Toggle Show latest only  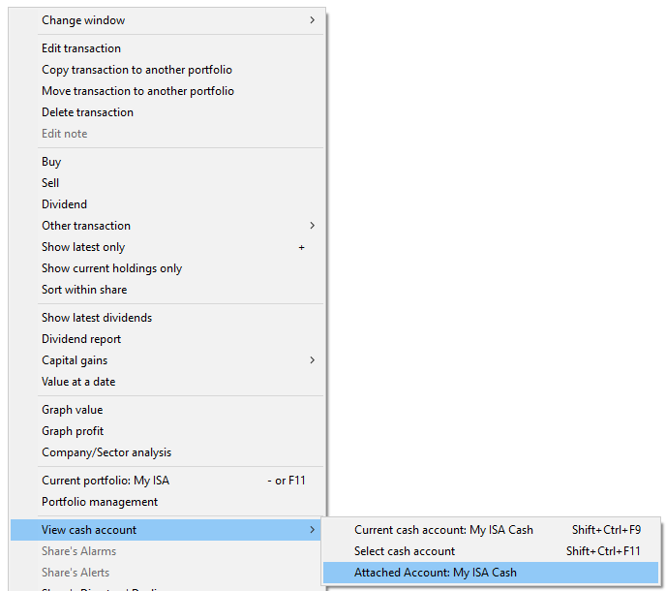coord(83,247)
